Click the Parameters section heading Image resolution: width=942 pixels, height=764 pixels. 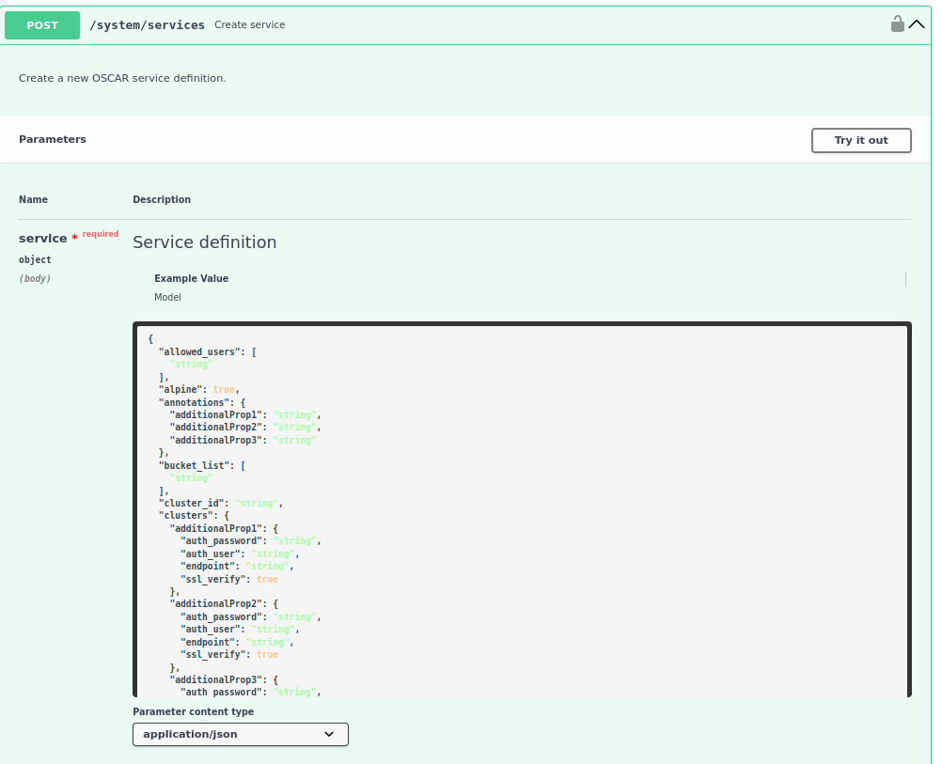[53, 139]
